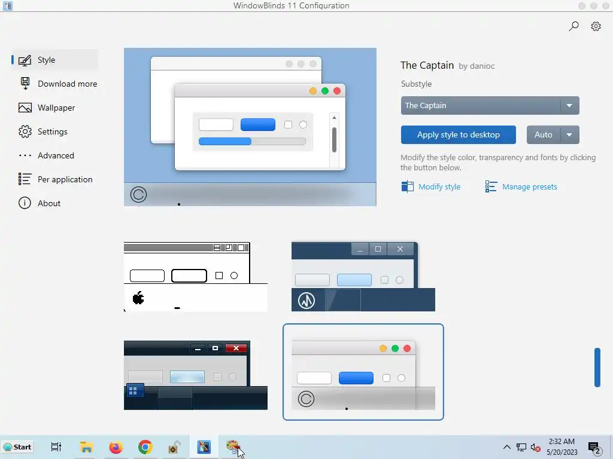Click the About info icon
The image size is (613, 459).
point(25,203)
